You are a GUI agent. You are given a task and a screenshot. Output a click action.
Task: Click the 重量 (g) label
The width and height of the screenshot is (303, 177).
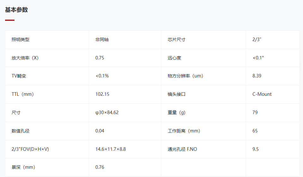[x=176, y=113]
